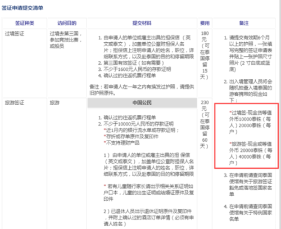
Task: Click the 费用 column header
Action: [205, 23]
